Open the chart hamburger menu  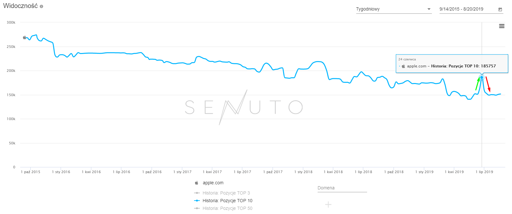502,26
